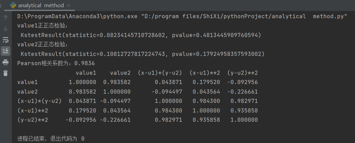Image resolution: width=355 pixels, height=143 pixels.
Task: Close the analytical method run tab
Action: (x=68, y=5)
